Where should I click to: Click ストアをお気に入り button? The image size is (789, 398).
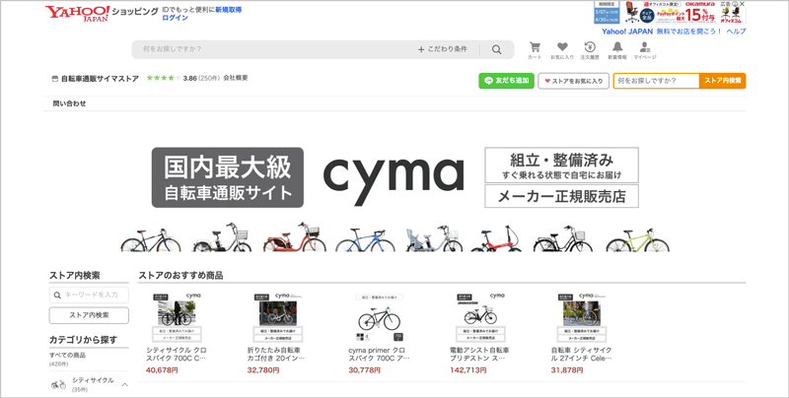tap(574, 81)
